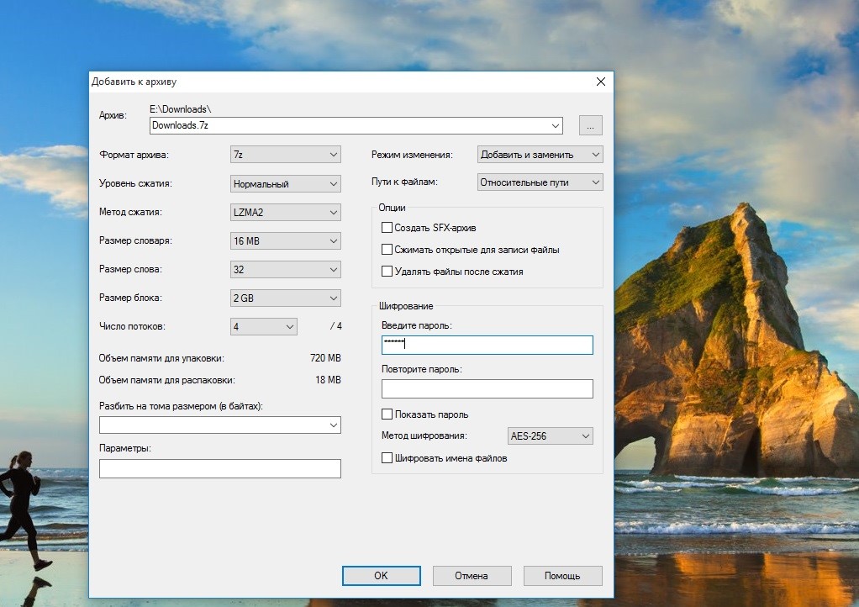Open the Метод шифрования AES-256 dropdown
859x607 pixels.
[551, 436]
